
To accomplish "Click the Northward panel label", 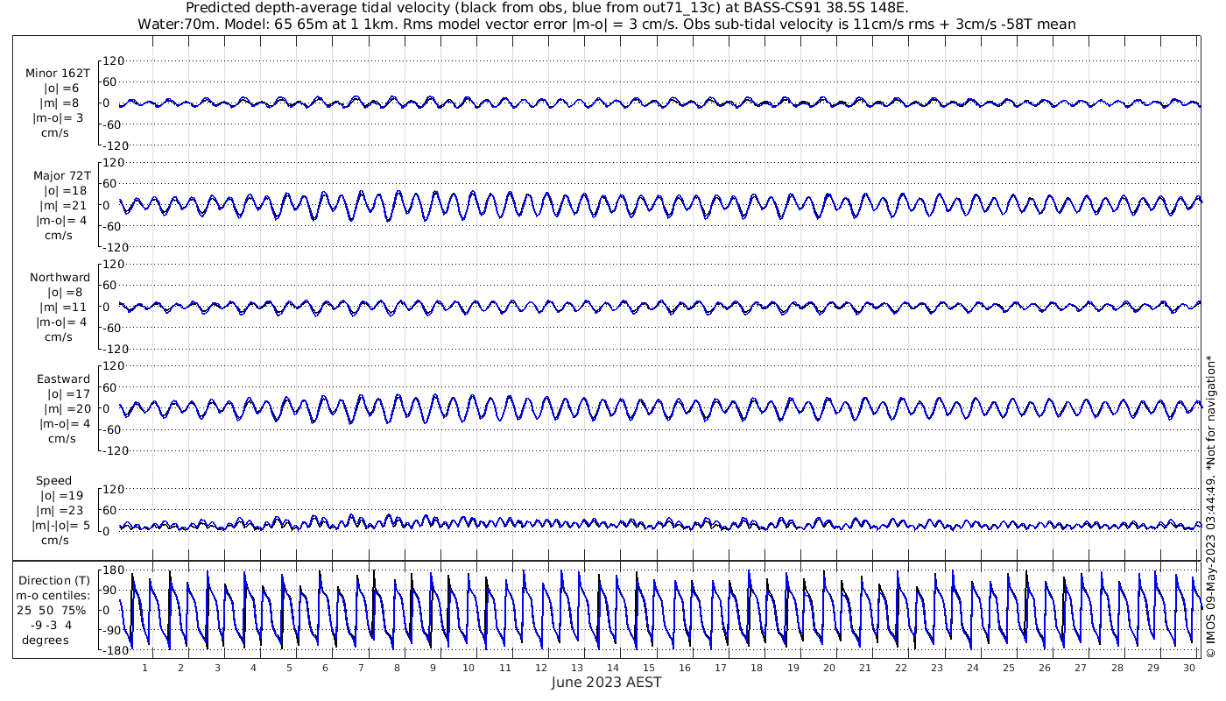I will tap(60, 277).
